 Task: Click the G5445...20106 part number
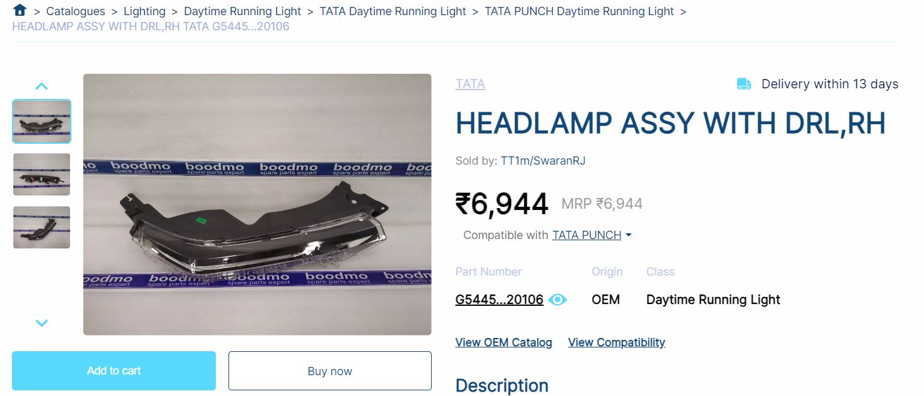[x=499, y=300]
